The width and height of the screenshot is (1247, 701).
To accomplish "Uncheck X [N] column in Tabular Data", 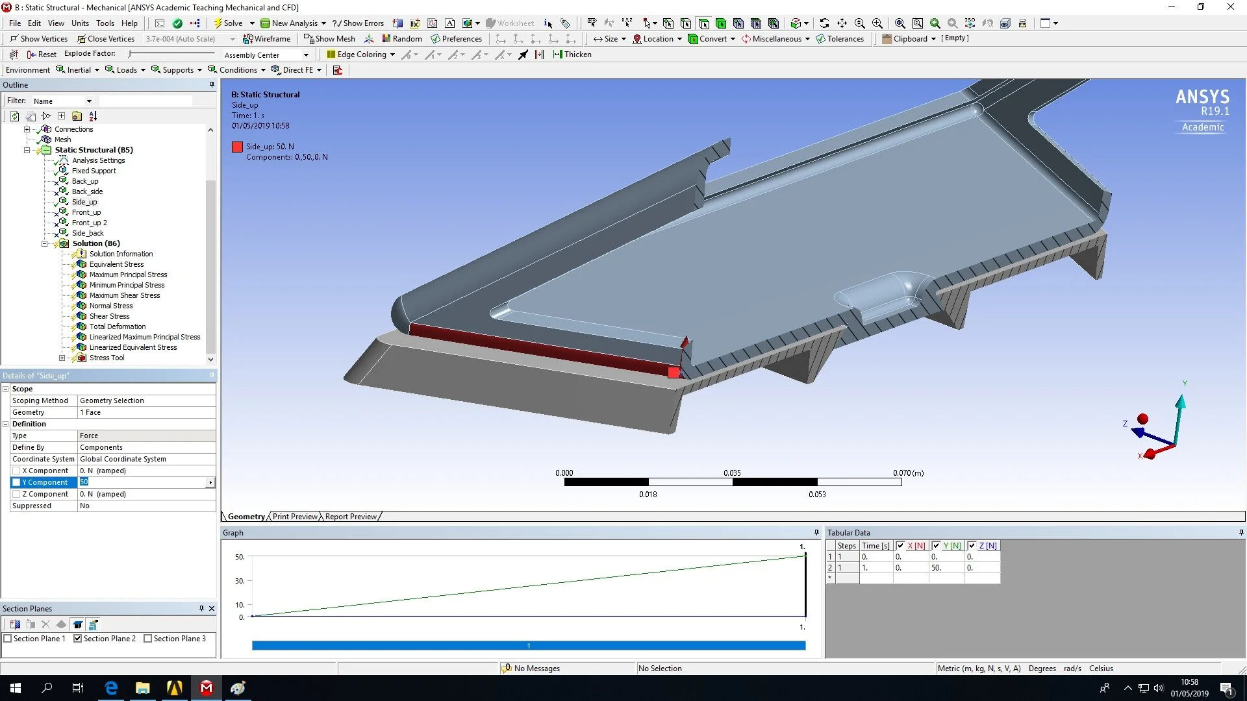I will tap(900, 546).
